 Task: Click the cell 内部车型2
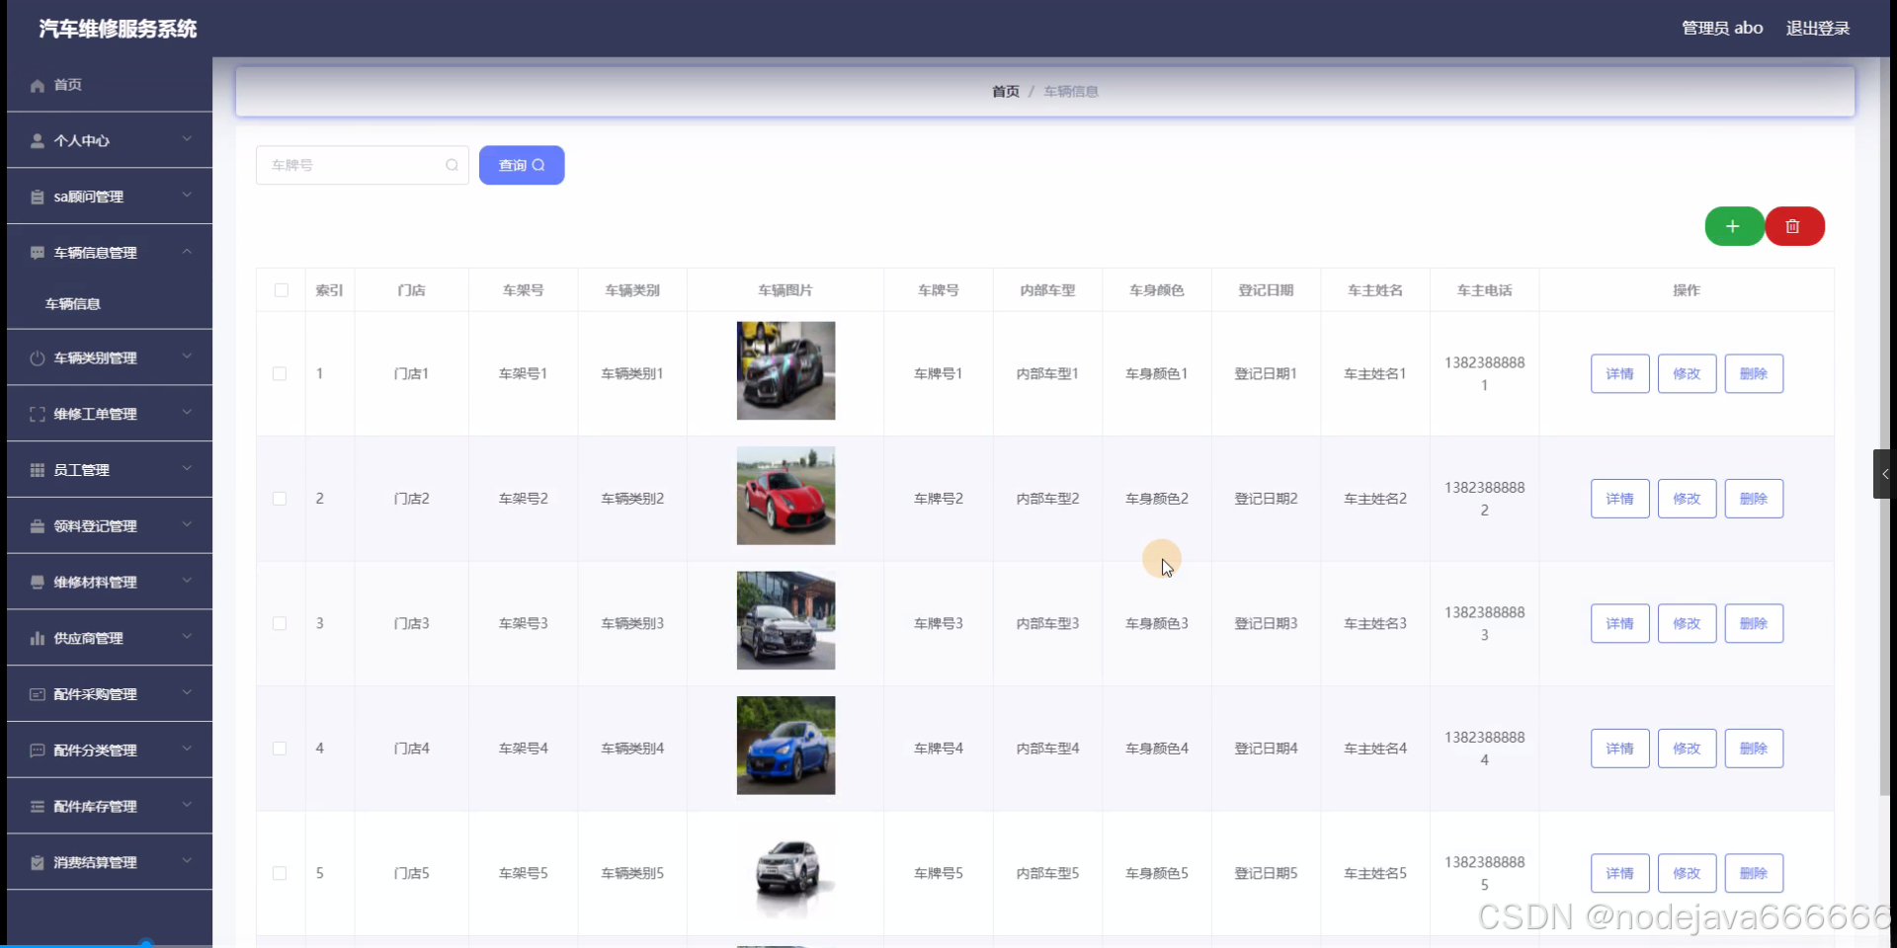pos(1047,499)
